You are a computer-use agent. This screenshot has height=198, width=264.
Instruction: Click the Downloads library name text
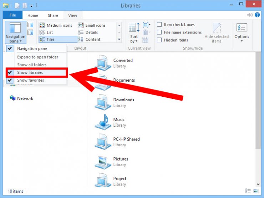(123, 100)
